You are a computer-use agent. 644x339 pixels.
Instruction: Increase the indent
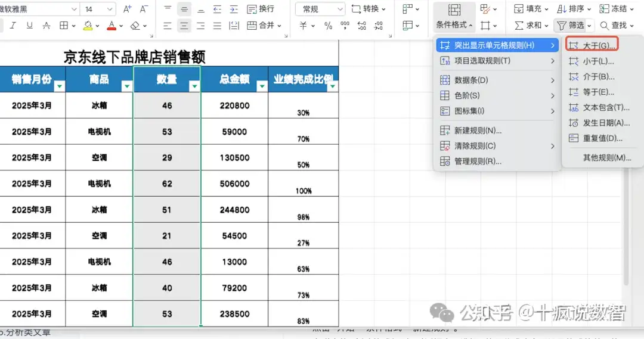point(234,8)
